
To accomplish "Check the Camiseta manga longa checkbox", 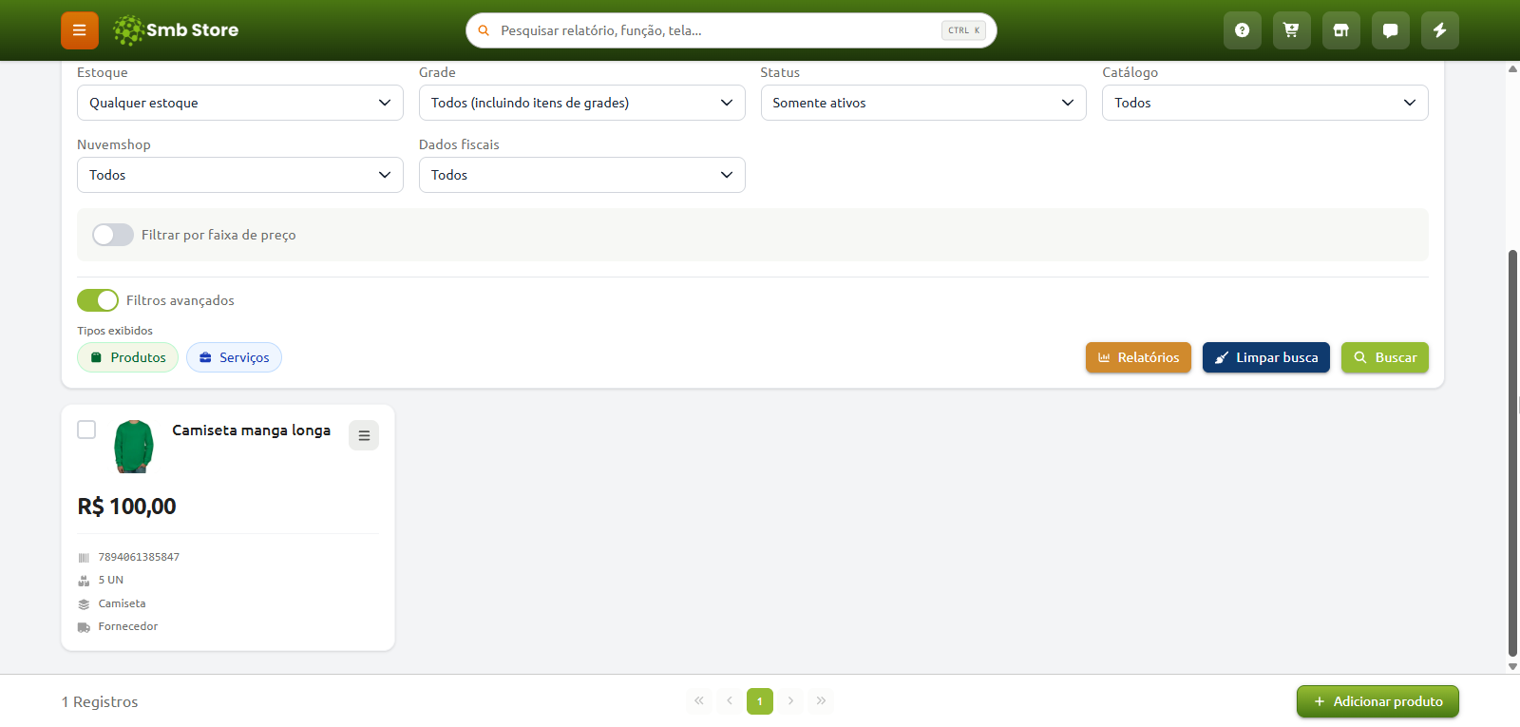I will click(86, 430).
